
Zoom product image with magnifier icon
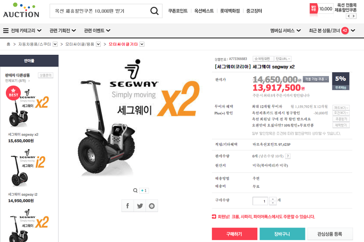pos(135,190)
